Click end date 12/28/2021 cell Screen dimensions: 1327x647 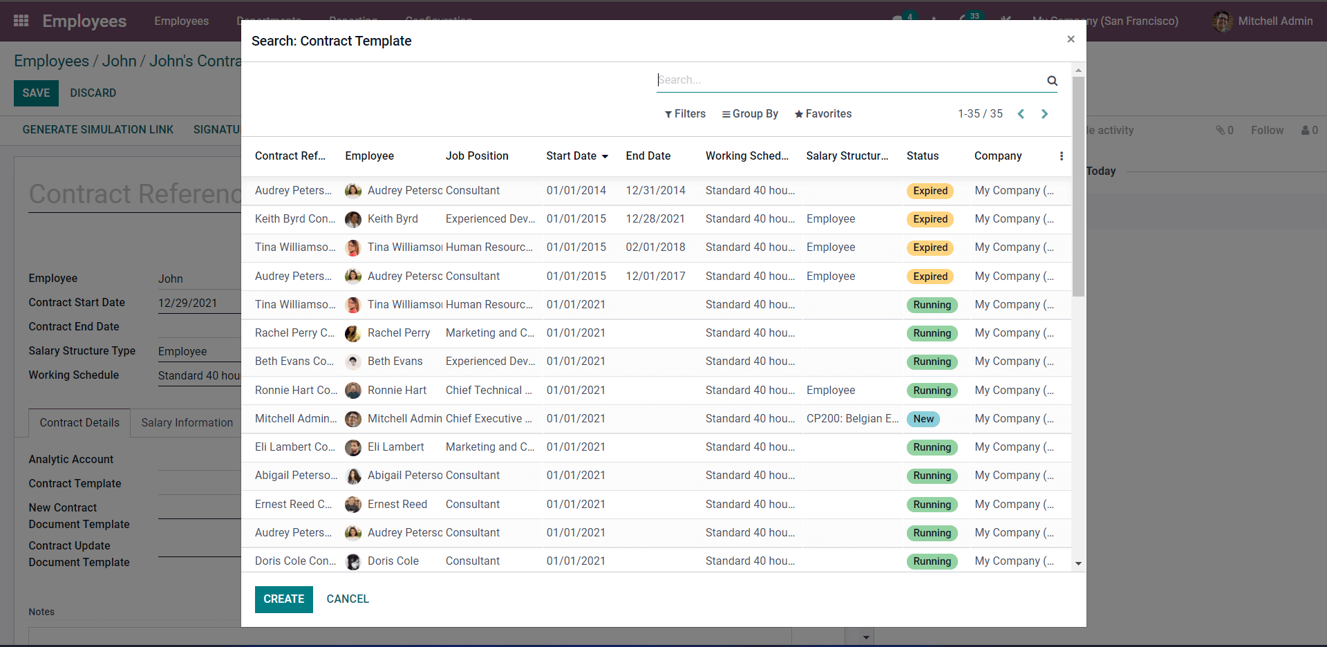[x=655, y=219]
